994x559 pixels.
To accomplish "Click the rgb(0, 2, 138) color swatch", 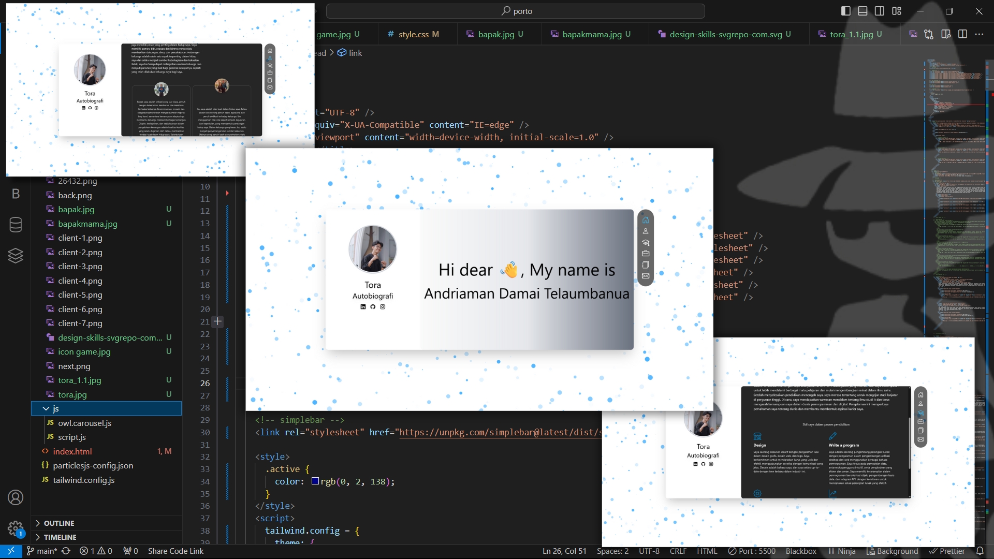I will pos(315,481).
